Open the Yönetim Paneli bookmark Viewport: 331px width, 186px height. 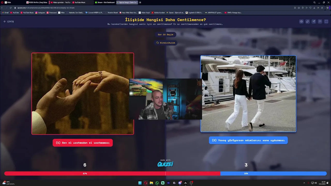(111, 13)
